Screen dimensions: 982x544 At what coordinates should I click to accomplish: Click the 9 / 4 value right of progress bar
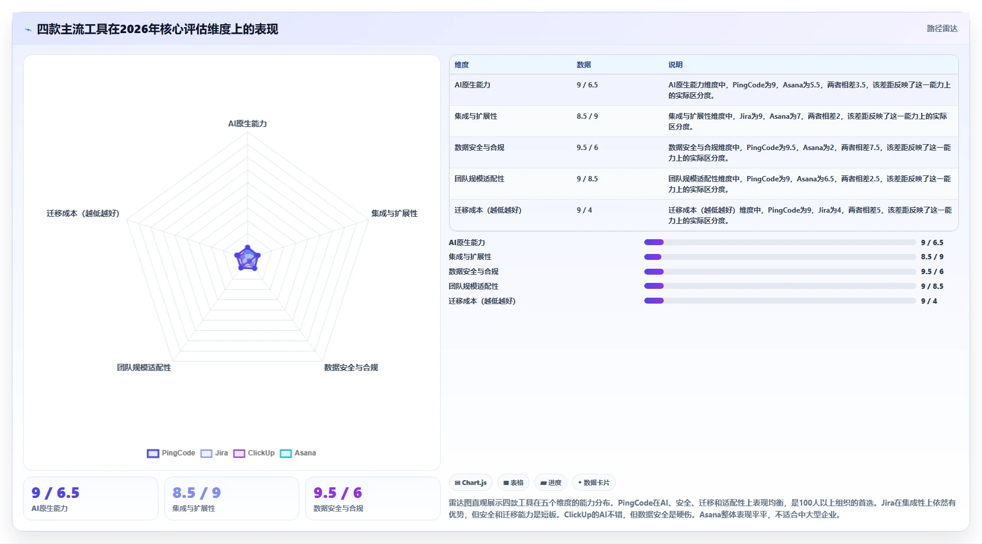pos(929,301)
